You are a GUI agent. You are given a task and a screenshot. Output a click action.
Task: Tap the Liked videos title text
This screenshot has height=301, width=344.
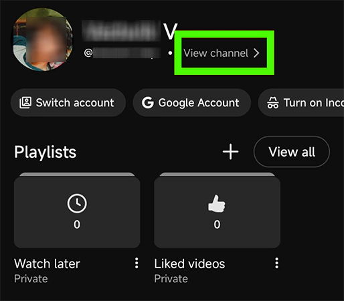189,264
